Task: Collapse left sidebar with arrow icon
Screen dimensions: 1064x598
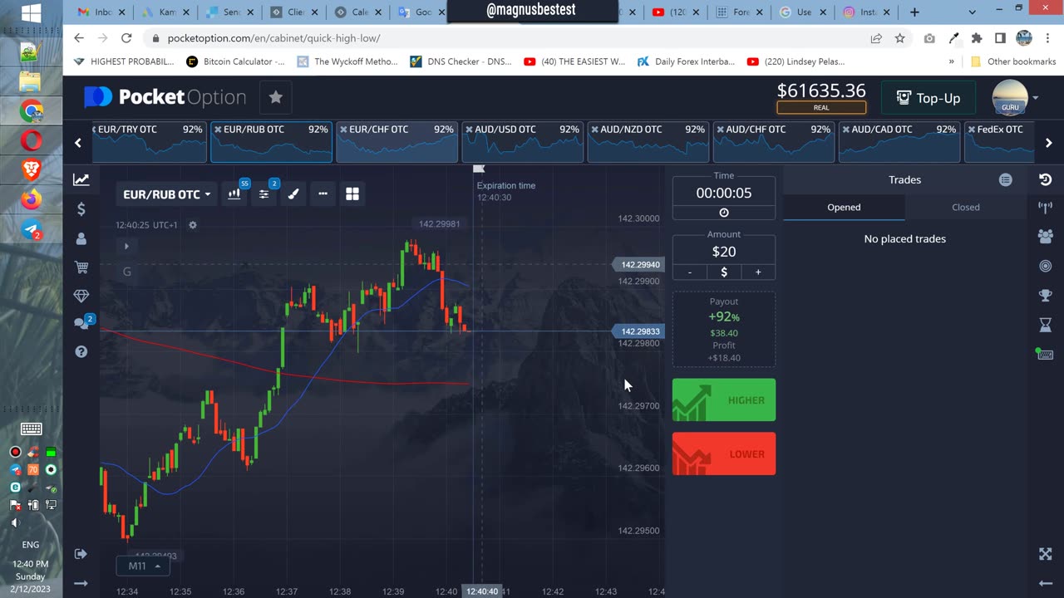Action: (x=81, y=583)
